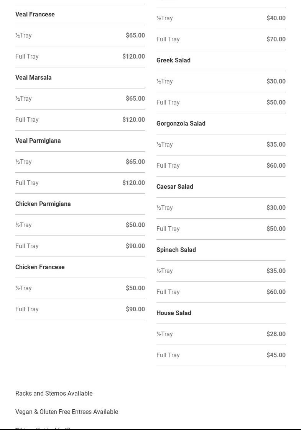
Task: Select Chicken Francese Full Tray $90.00 price
Action: tap(135, 309)
